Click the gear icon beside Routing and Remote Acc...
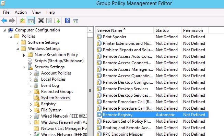The image size is (224, 136). point(99,128)
